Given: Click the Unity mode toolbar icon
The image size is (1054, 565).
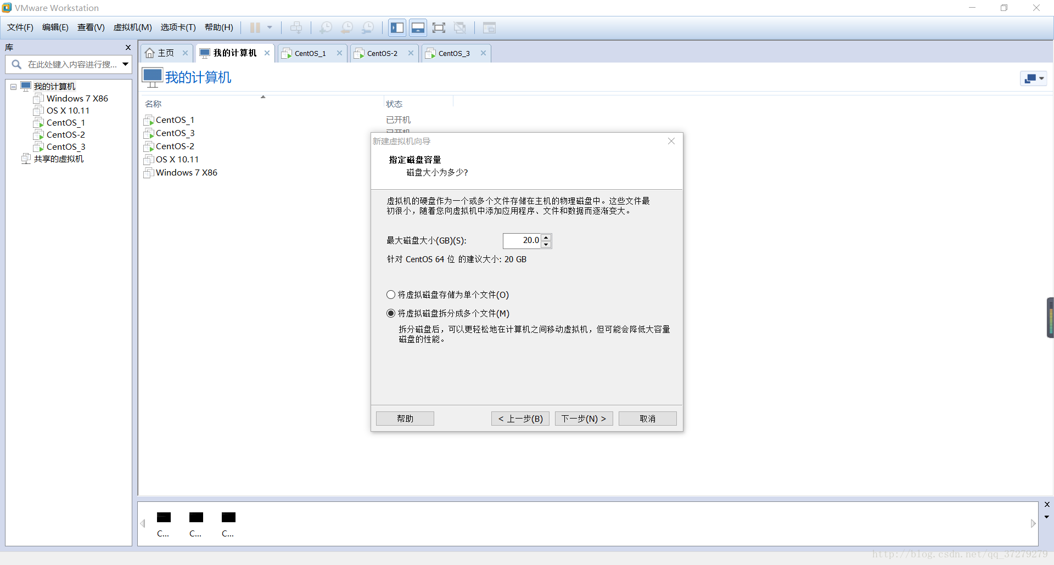Looking at the screenshot, I should pos(460,27).
